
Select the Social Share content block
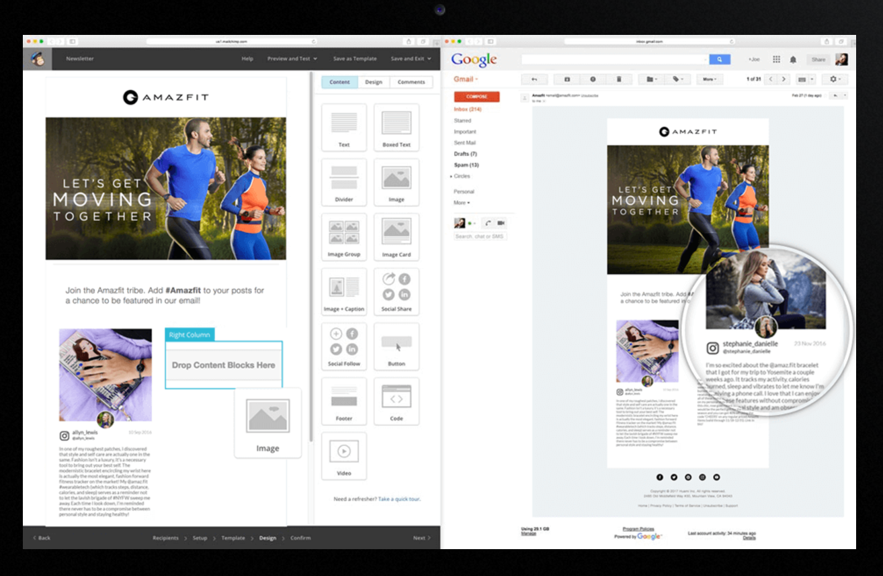pos(396,292)
